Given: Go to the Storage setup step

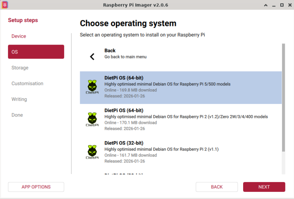Looking at the screenshot, I should (x=36, y=68).
